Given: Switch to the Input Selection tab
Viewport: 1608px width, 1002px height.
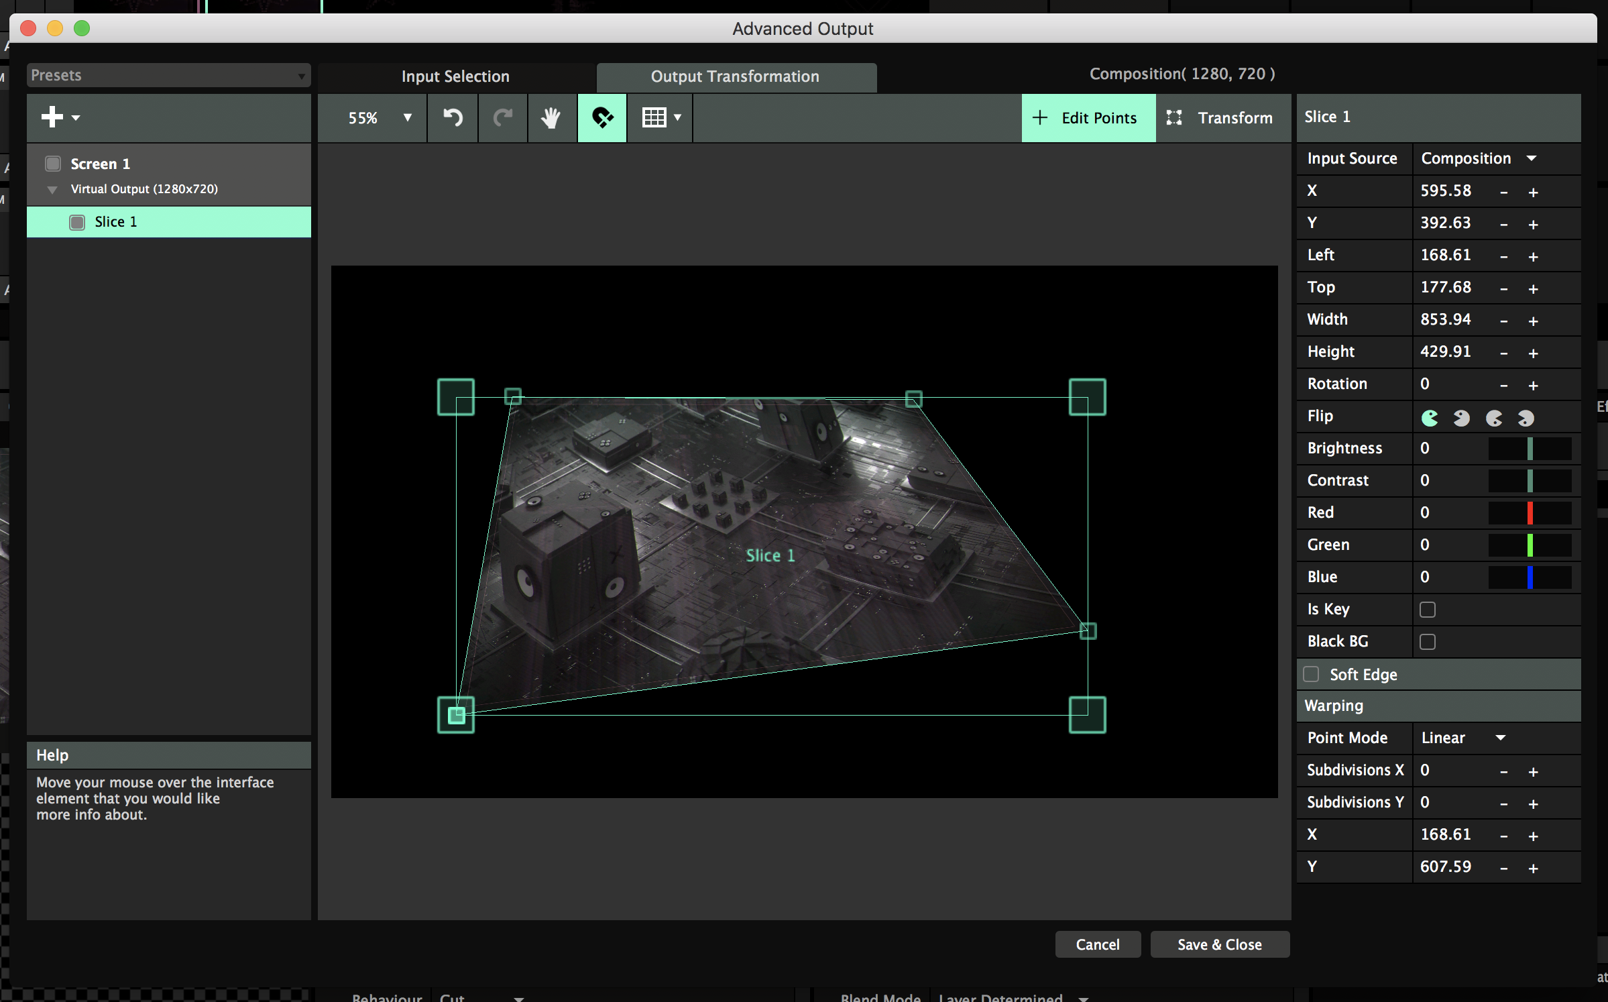Looking at the screenshot, I should click(x=455, y=76).
